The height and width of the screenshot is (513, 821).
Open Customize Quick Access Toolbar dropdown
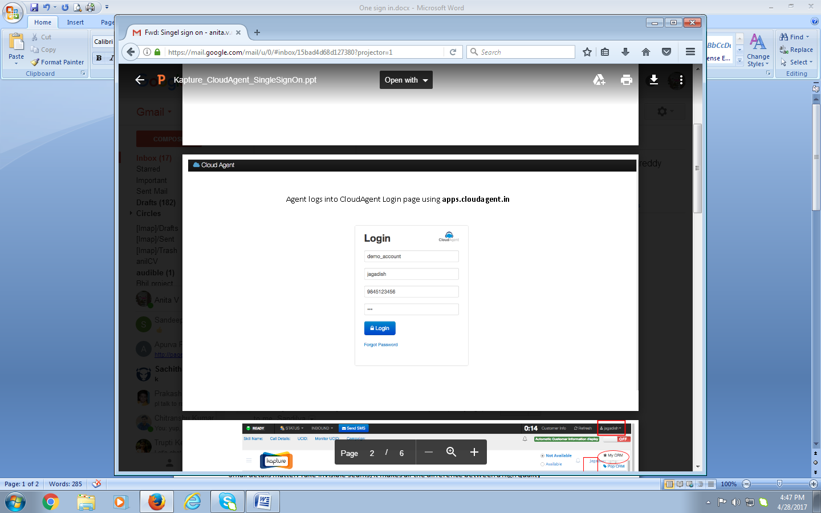pos(107,7)
